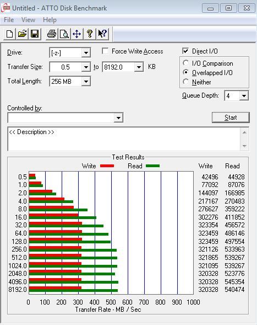Image resolution: width=257 pixels, height=325 pixels.
Task: Click the yellow question mark About icon
Action: pyautogui.click(x=89, y=34)
